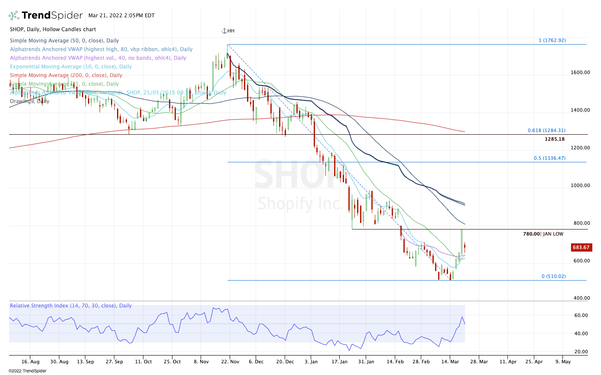Click the 16. Aug date axis label

point(31,361)
